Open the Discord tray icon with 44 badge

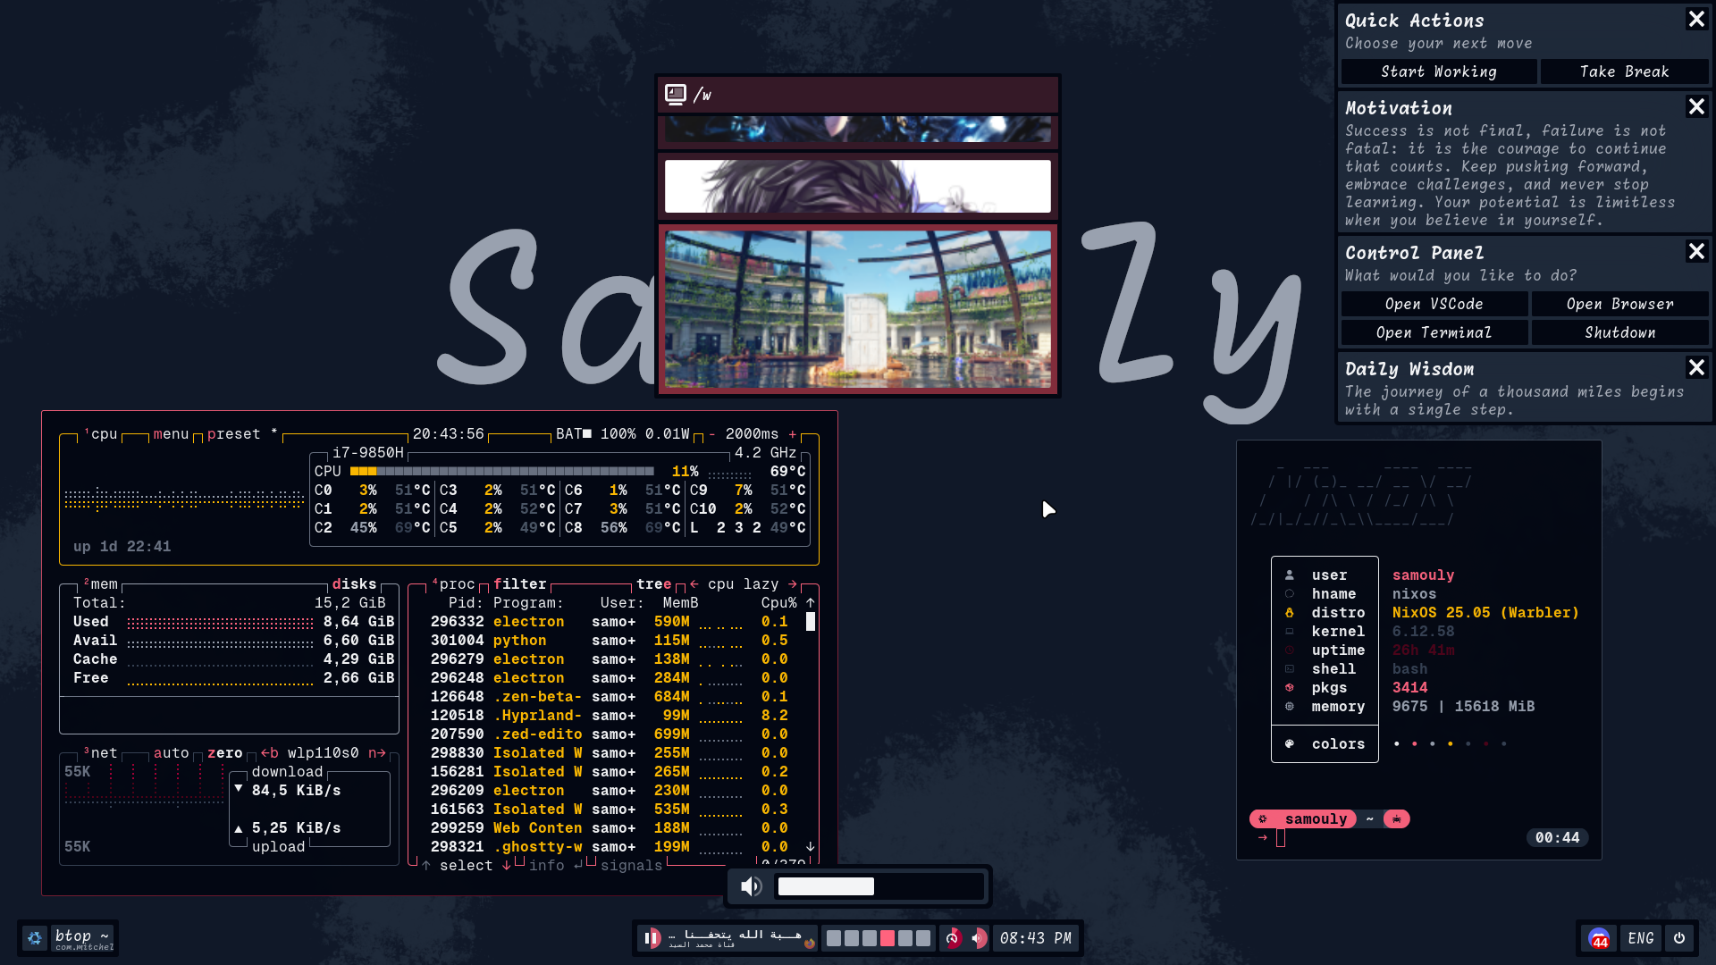tap(1598, 938)
